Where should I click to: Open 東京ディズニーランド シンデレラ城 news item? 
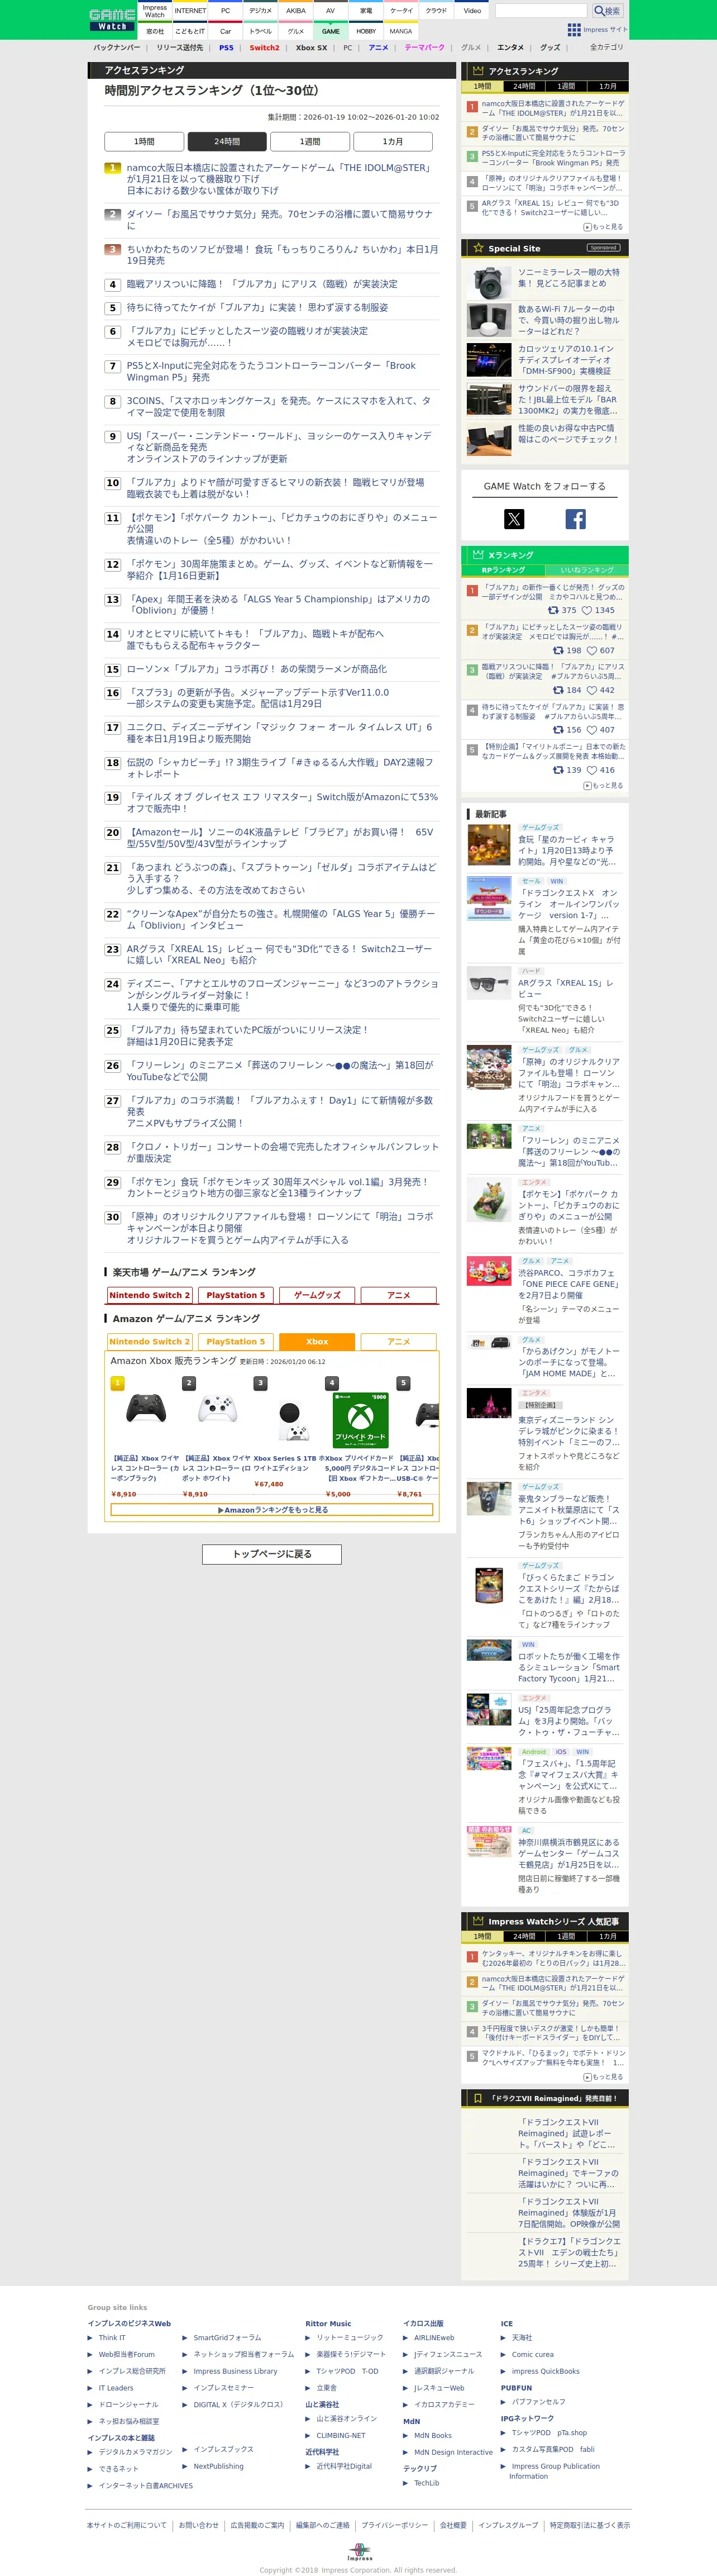tap(569, 1431)
